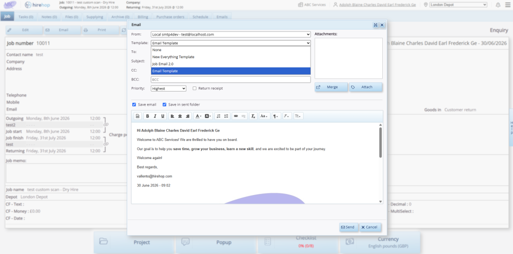Open the Purchase orders tab
This screenshot has height=254, width=513.
170,16
